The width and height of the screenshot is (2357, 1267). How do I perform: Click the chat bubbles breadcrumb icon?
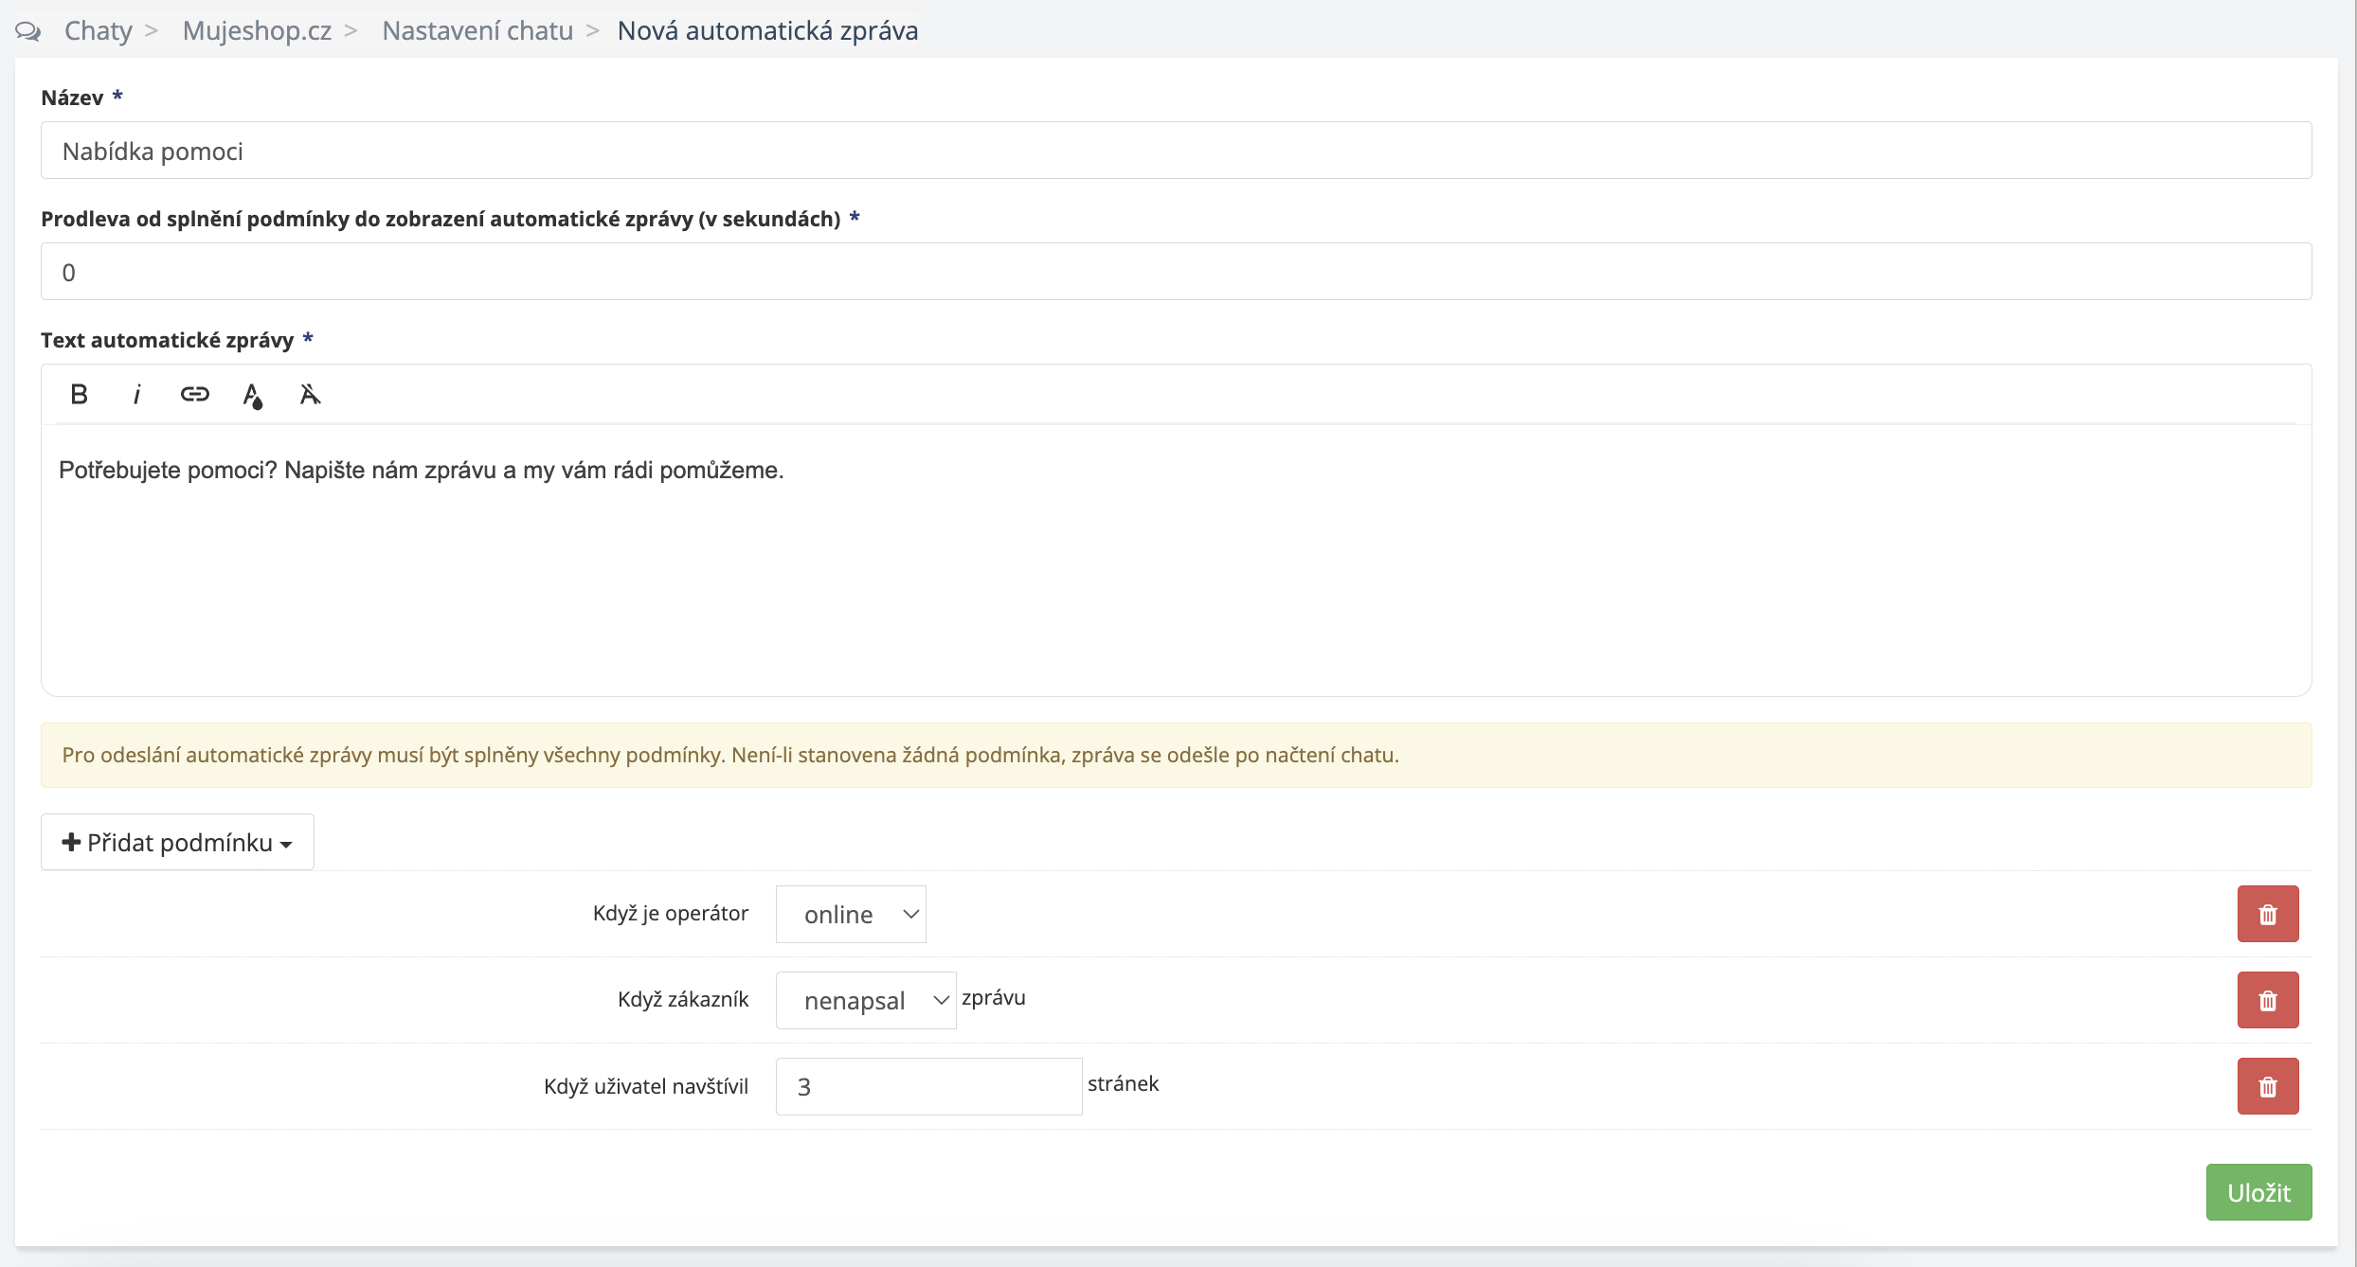point(28,31)
